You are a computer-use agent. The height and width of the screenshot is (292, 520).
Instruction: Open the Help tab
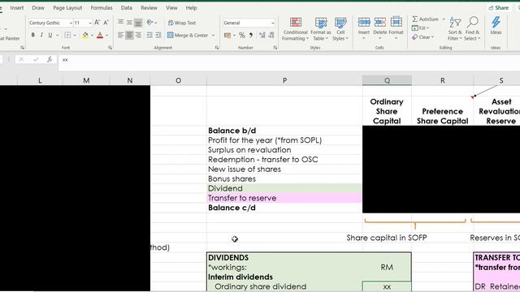tap(191, 7)
